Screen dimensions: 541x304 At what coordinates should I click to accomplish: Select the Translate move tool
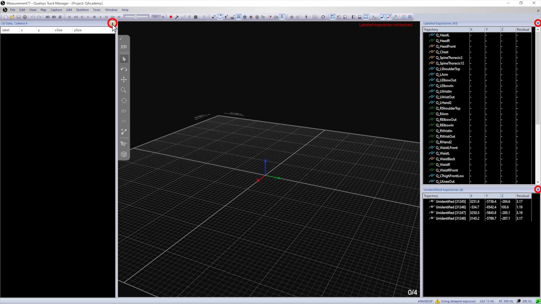[124, 80]
